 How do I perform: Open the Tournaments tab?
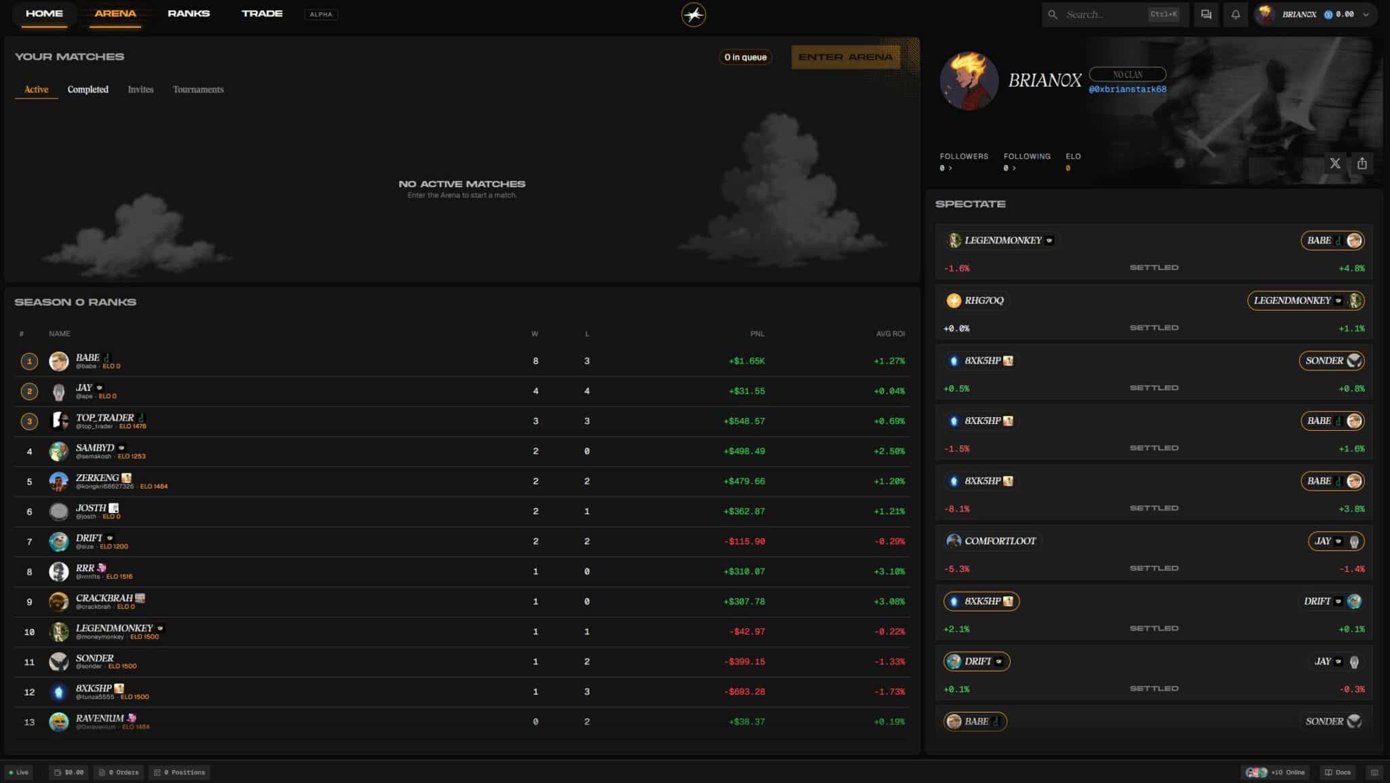pos(198,90)
